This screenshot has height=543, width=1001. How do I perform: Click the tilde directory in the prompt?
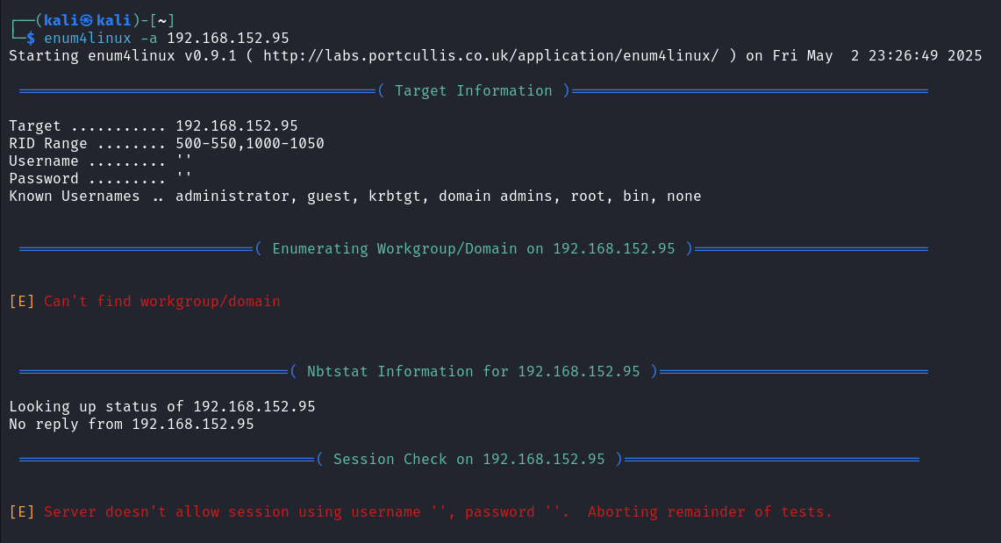(162, 21)
